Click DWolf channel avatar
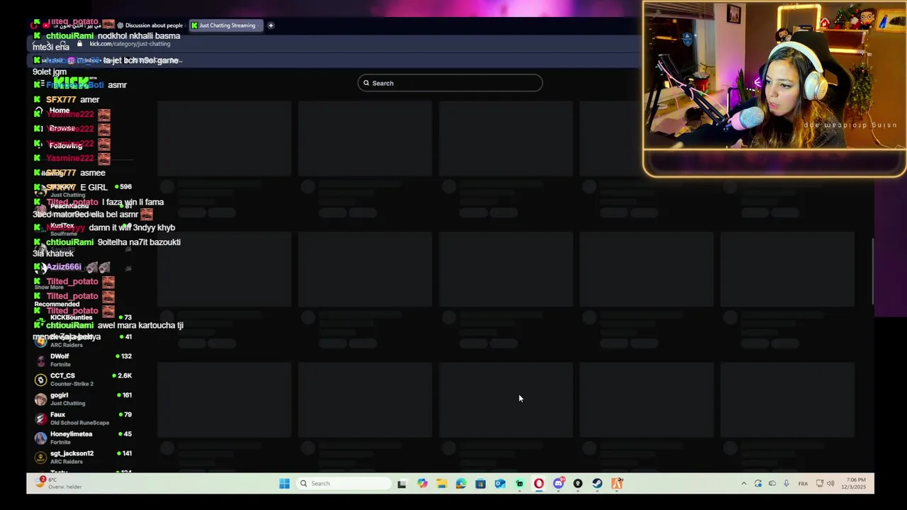This screenshot has height=510, width=907. pyautogui.click(x=40, y=361)
